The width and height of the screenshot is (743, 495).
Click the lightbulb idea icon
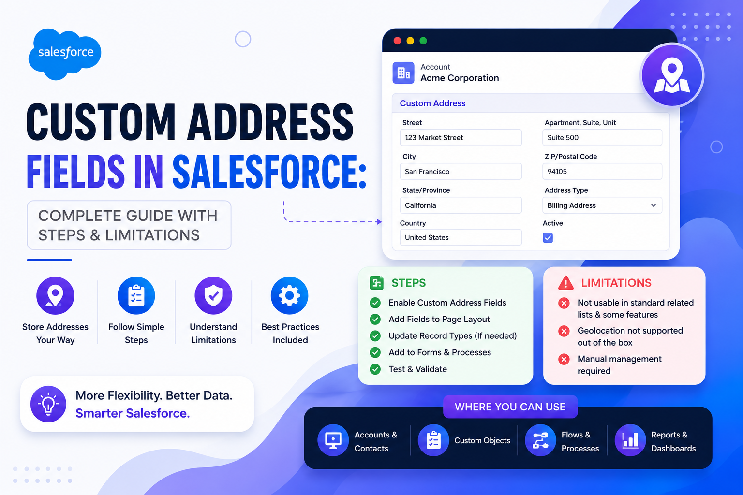pos(48,404)
